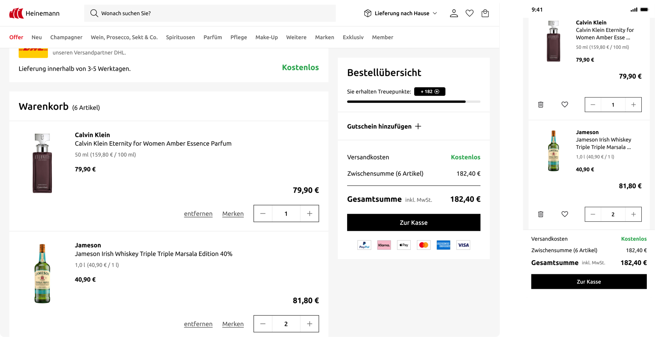Click Merken for Jameson item
This screenshot has height=337, width=655.
[233, 324]
